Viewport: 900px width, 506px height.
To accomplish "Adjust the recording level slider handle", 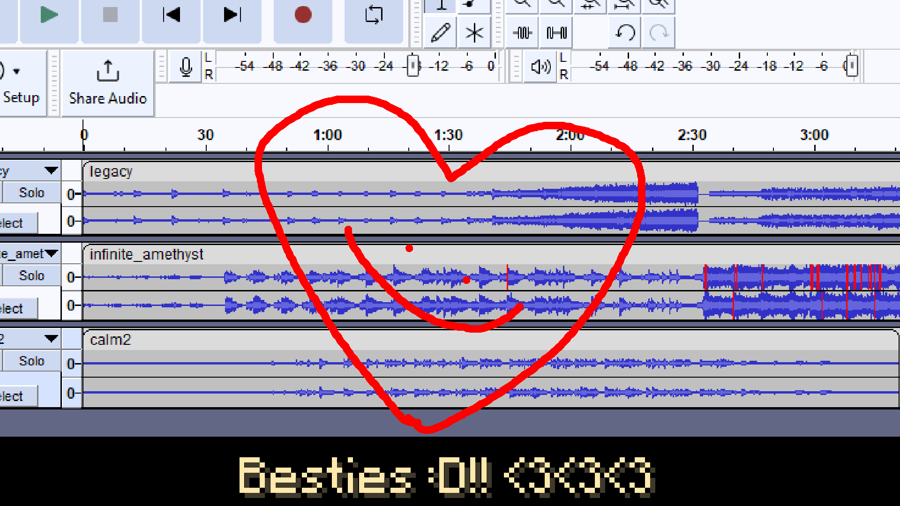I will click(413, 66).
